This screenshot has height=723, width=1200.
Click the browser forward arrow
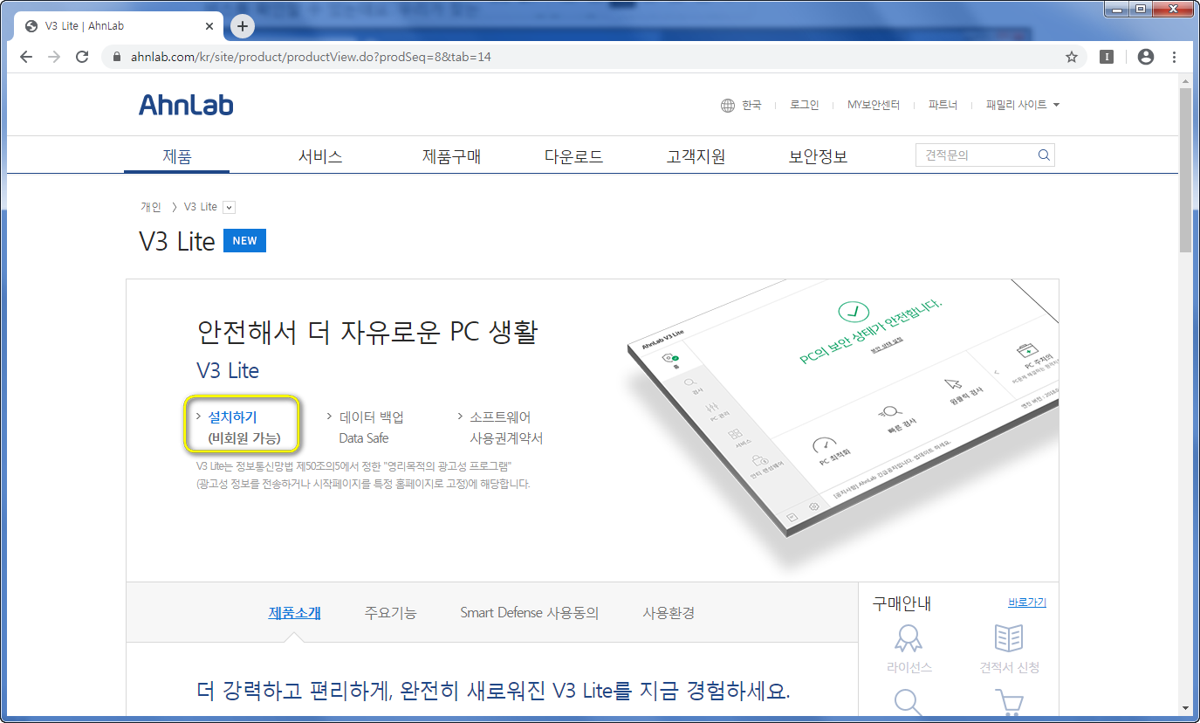point(54,57)
